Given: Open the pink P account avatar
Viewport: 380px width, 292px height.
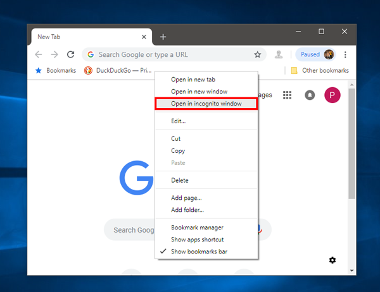Looking at the screenshot, I should coord(332,95).
